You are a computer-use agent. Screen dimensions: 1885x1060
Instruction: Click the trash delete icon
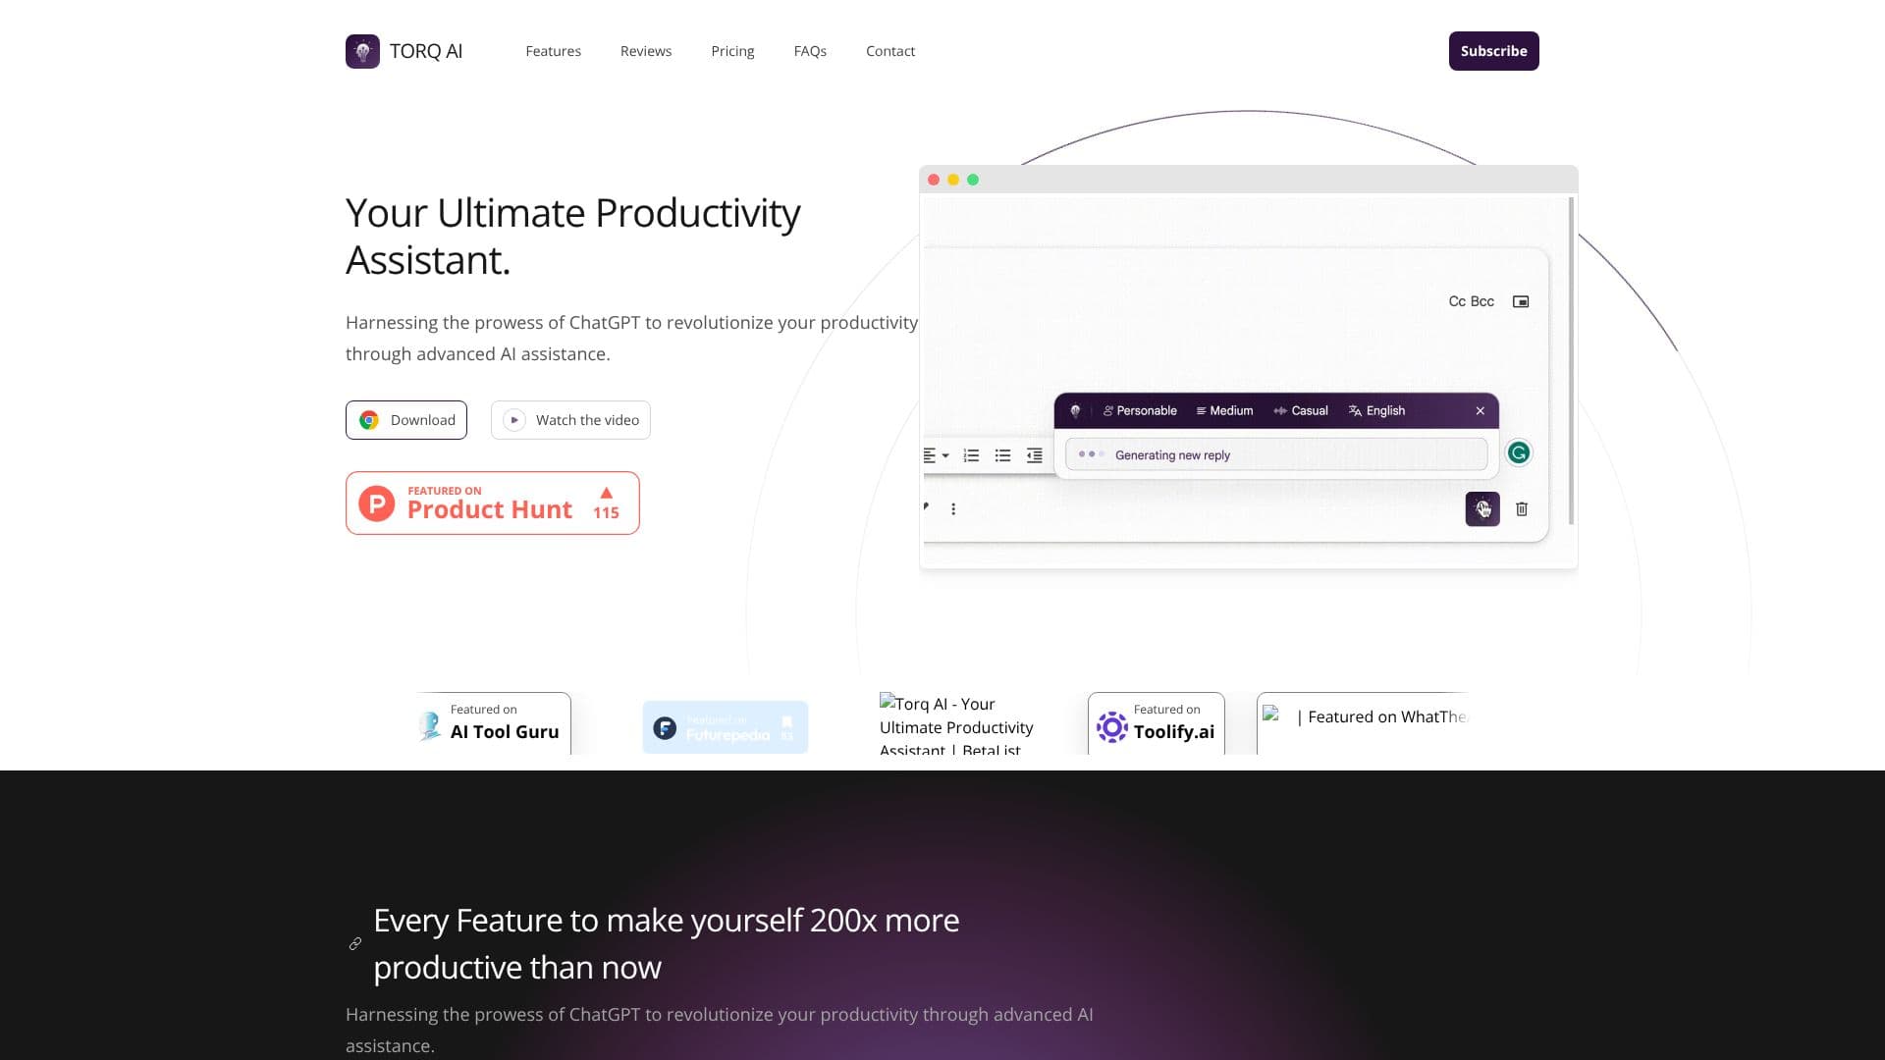[1522, 508]
